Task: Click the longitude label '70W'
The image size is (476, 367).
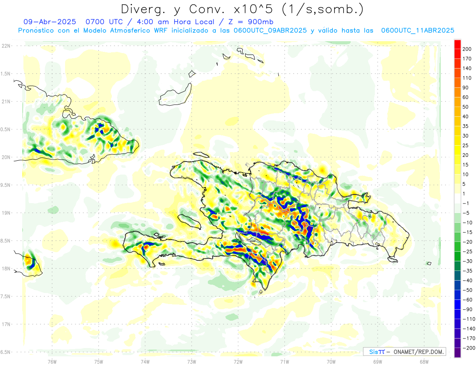Action: tap(331, 361)
